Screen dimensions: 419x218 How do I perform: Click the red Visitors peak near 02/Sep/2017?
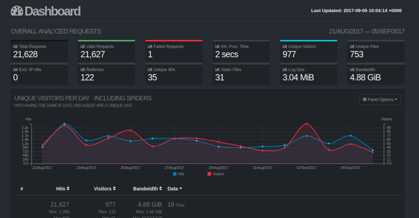click(x=307, y=124)
